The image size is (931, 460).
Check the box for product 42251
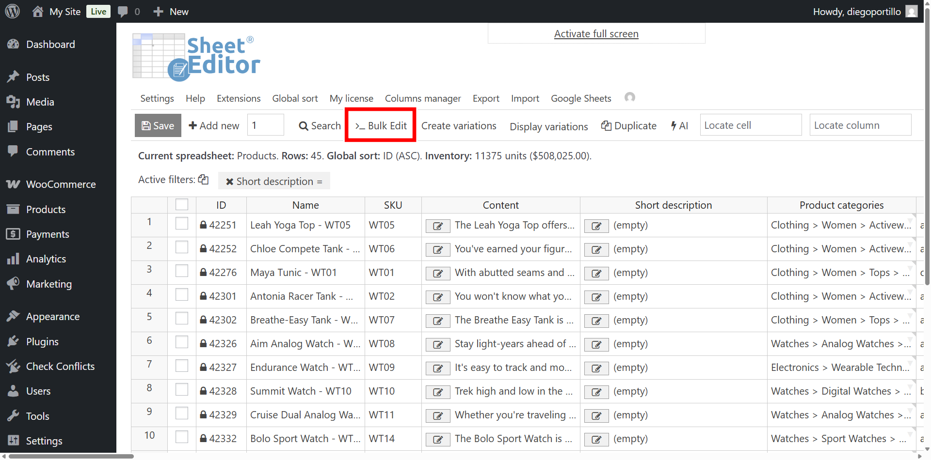click(x=182, y=223)
